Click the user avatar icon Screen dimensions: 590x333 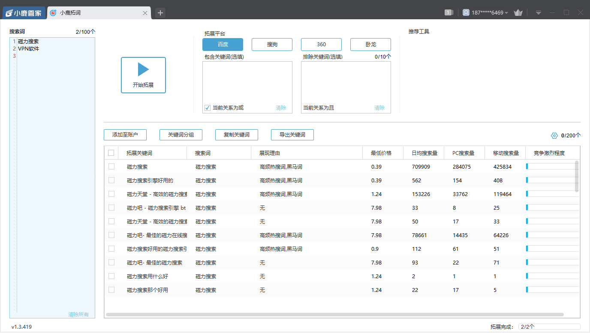[466, 12]
